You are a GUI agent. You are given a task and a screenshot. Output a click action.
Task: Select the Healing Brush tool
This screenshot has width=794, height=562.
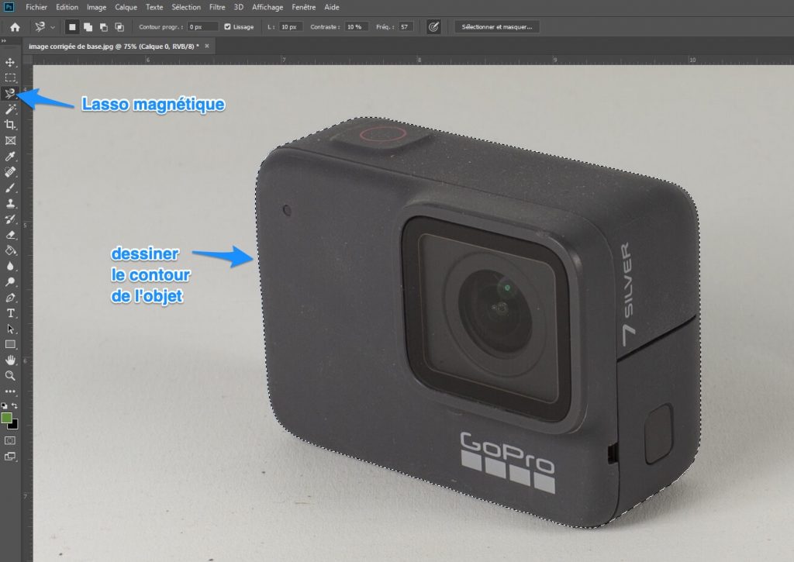[x=10, y=172]
